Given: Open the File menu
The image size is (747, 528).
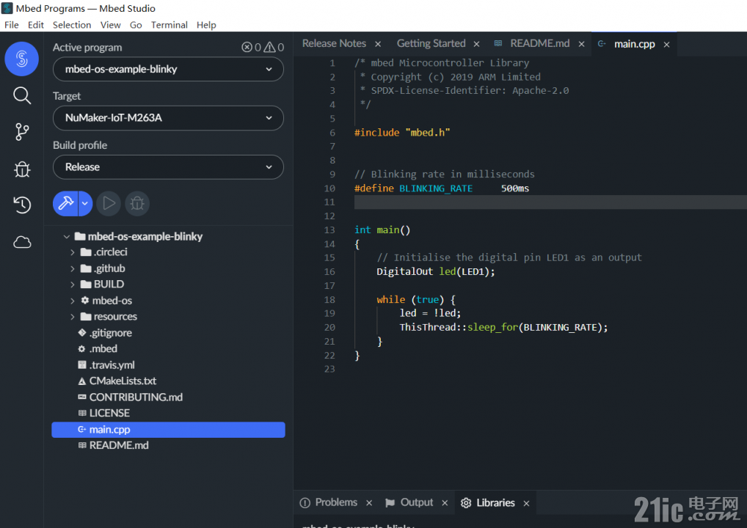Looking at the screenshot, I should 12,25.
